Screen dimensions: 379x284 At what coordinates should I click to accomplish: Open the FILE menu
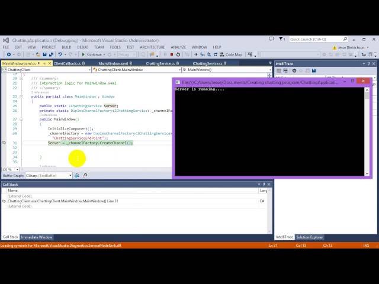click(6, 47)
